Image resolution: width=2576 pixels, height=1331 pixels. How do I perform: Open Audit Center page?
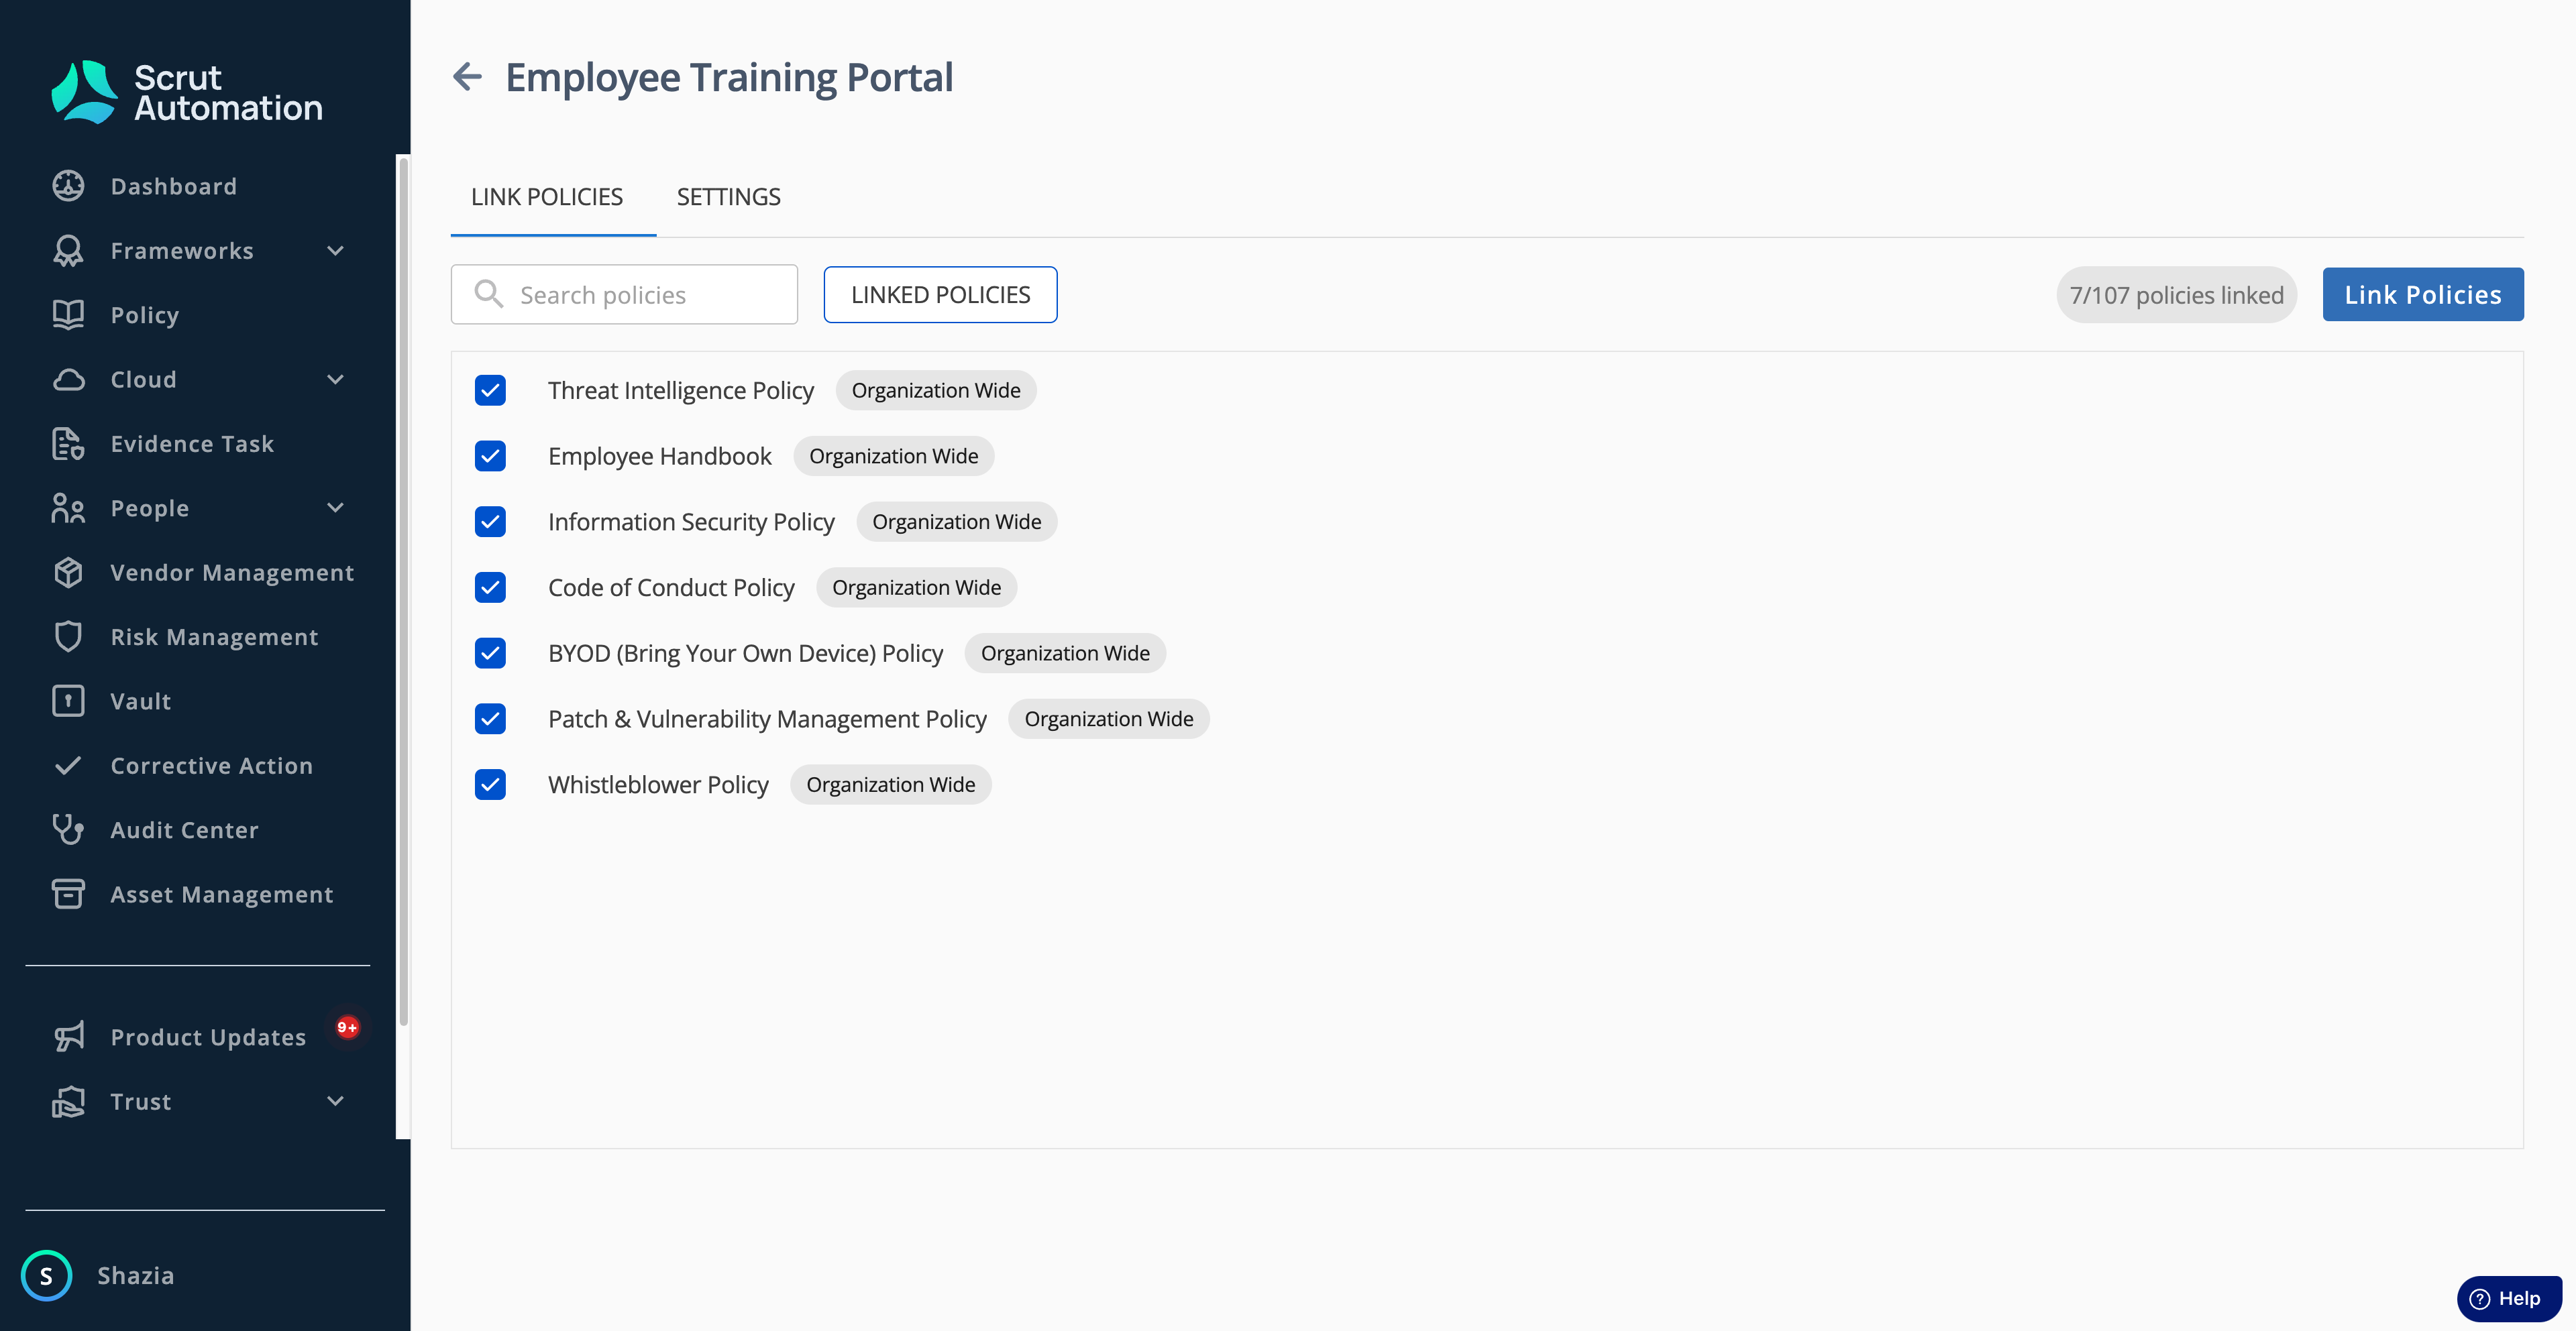184,829
